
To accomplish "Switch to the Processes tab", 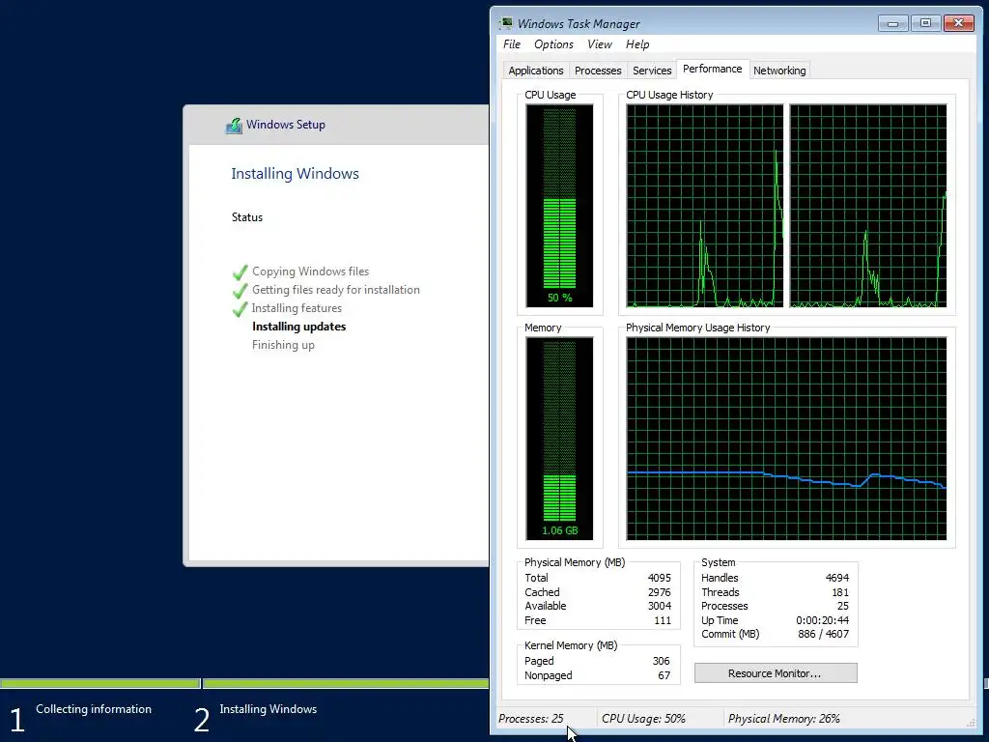I will 598,71.
